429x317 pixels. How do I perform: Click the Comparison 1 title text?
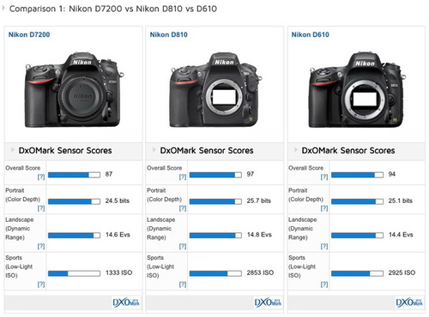pyautogui.click(x=113, y=9)
